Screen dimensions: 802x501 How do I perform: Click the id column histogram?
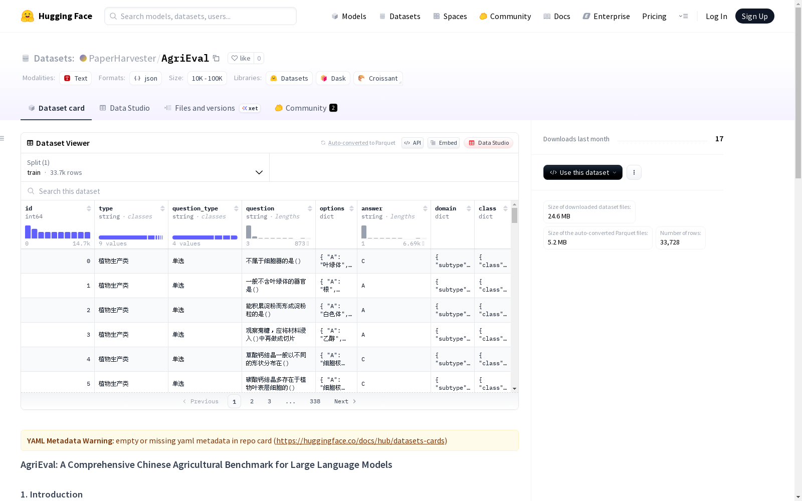point(58,232)
